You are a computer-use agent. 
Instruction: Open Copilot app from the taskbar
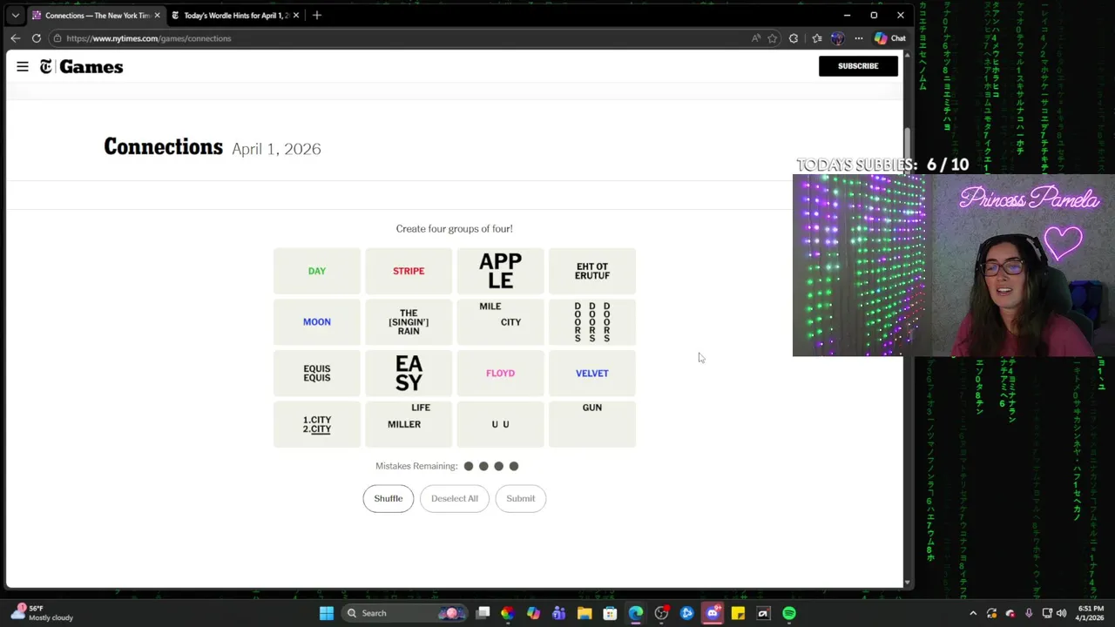[x=533, y=613]
